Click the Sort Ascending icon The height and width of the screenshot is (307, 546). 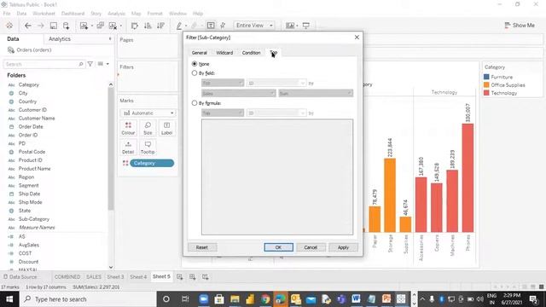pos(148,26)
